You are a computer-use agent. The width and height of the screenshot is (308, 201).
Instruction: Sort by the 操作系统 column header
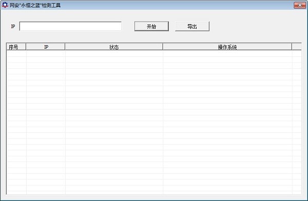pos(227,47)
